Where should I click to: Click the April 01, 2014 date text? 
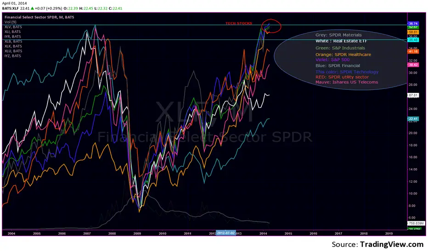(x=15, y=3)
